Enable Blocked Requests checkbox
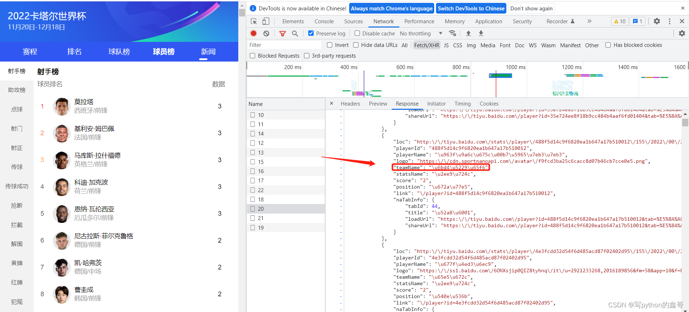This screenshot has width=689, height=312. [253, 56]
